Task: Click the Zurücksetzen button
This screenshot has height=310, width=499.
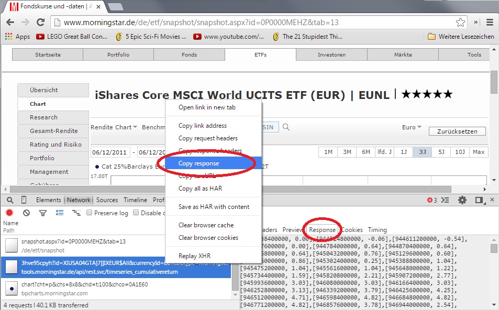Action: point(457,131)
